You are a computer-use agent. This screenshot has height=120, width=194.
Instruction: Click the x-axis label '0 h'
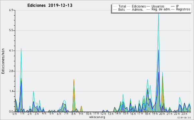(x=15, y=114)
